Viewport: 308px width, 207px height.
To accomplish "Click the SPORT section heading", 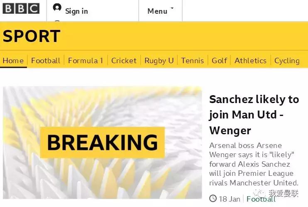I will pos(32,37).
